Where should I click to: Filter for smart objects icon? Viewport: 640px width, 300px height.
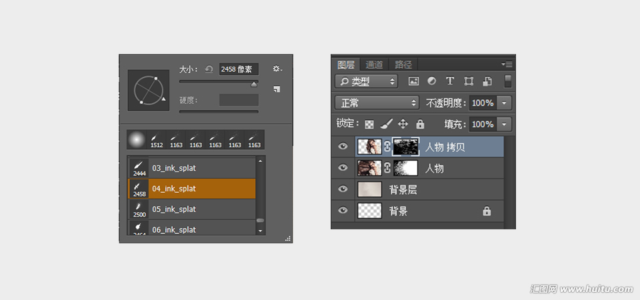(x=487, y=81)
